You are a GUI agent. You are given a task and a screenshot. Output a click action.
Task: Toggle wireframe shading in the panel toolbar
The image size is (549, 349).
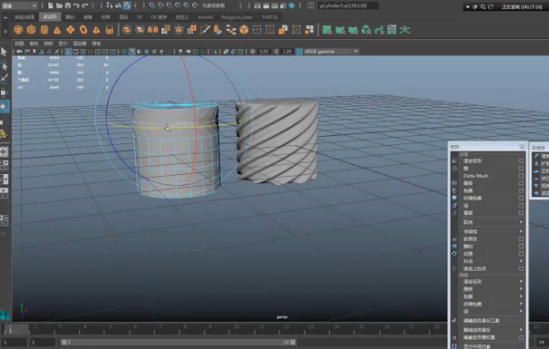tap(124, 51)
